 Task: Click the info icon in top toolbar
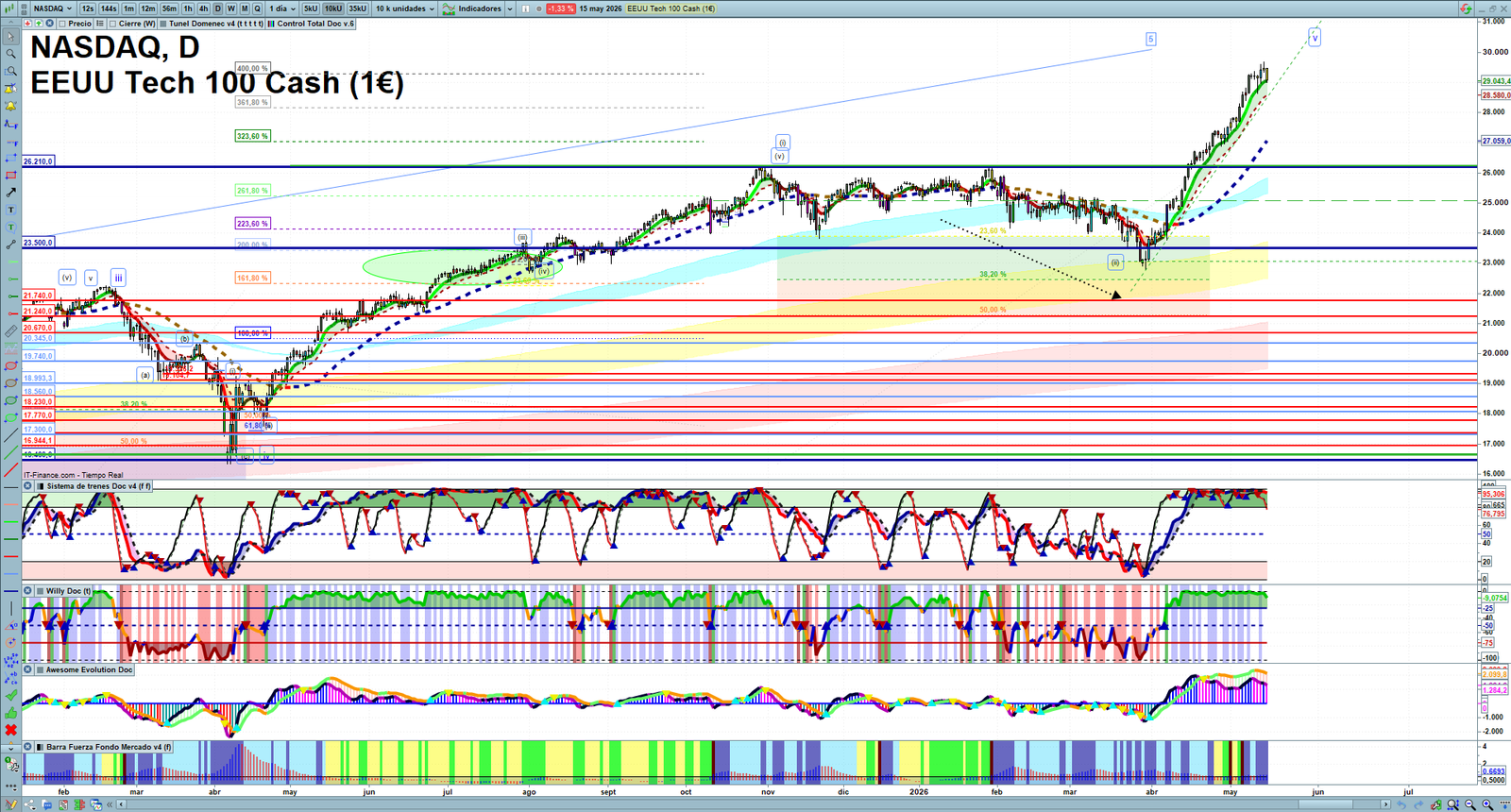525,8
